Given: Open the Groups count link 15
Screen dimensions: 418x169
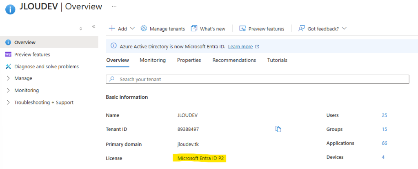Looking at the screenshot, I should [x=385, y=129].
